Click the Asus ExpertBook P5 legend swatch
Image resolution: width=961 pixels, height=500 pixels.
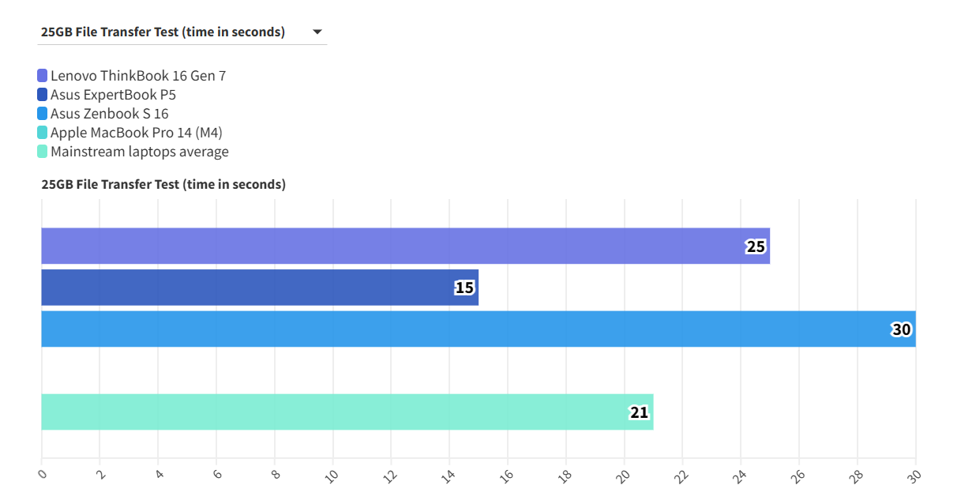click(43, 95)
